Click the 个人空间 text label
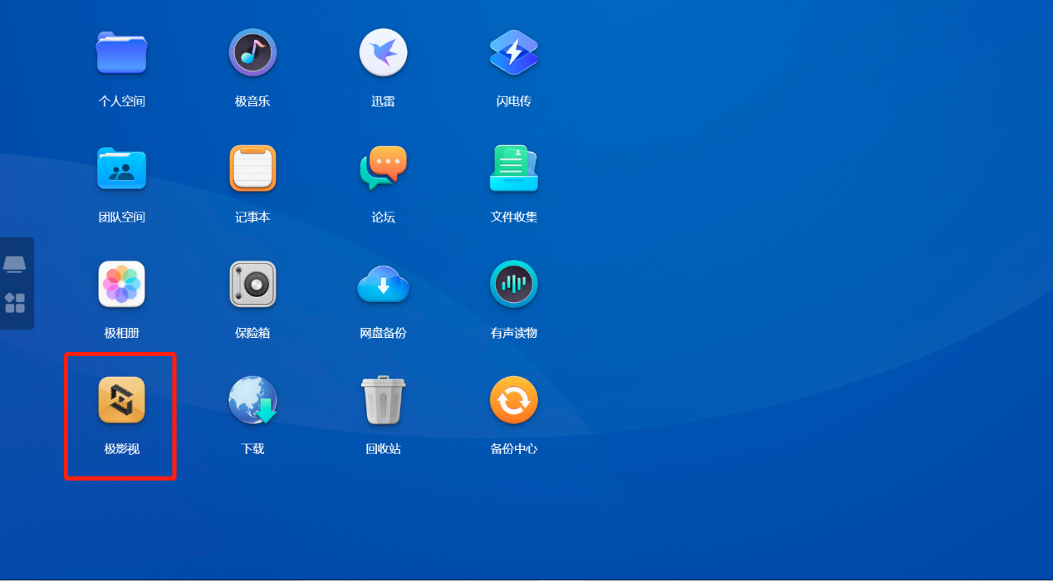Screen dimensions: 1053x581 121,101
